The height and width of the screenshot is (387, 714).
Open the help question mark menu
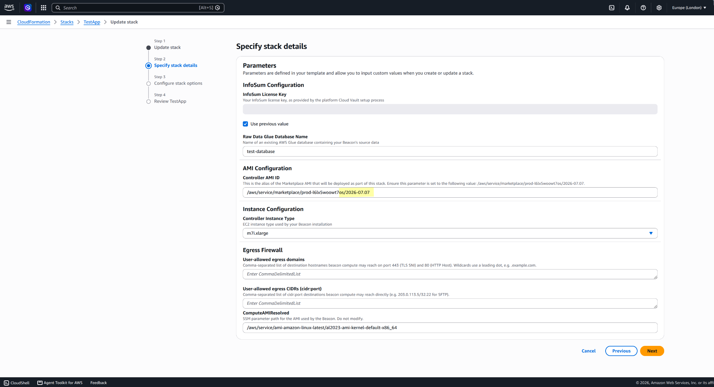[643, 8]
